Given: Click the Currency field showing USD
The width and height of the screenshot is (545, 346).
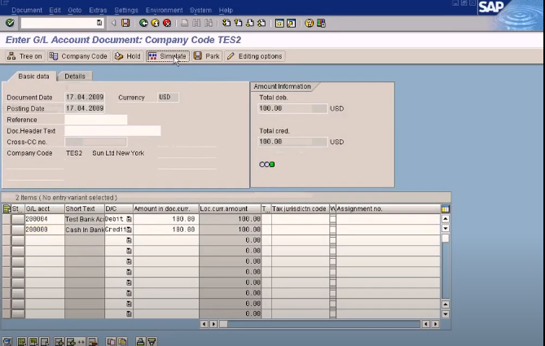Looking at the screenshot, I should pos(169,97).
